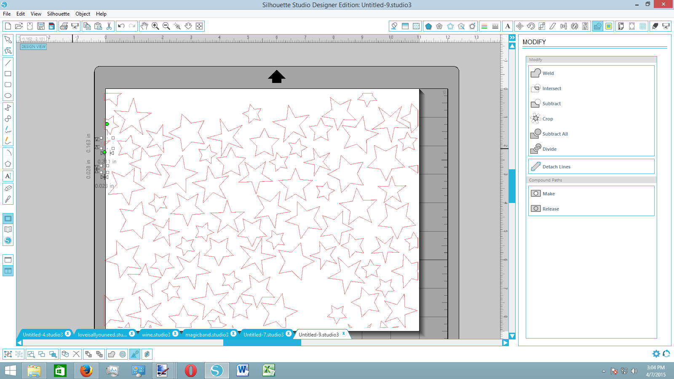Viewport: 674px width, 379px height.
Task: Open the Move window (four-arrows icon)
Action: 520,26
